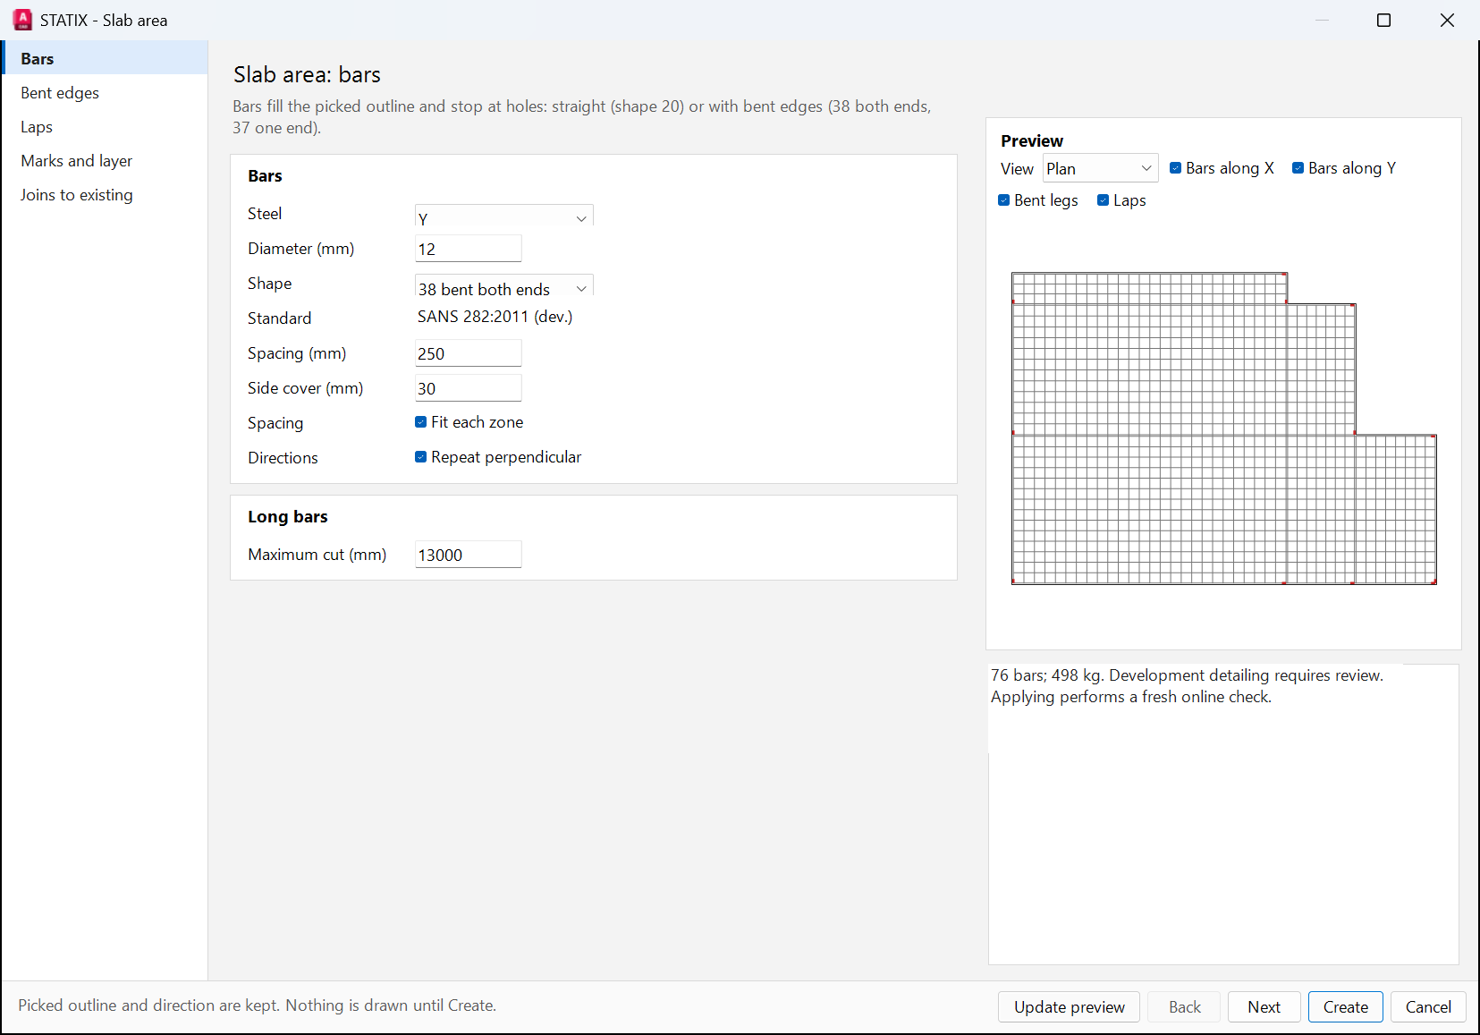This screenshot has height=1035, width=1480.
Task: Focus the Side cover (mm) field
Action: click(468, 388)
